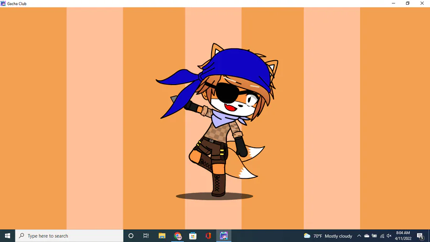Open Microsoft Office from the taskbar
The height and width of the screenshot is (242, 430).
[208, 236]
